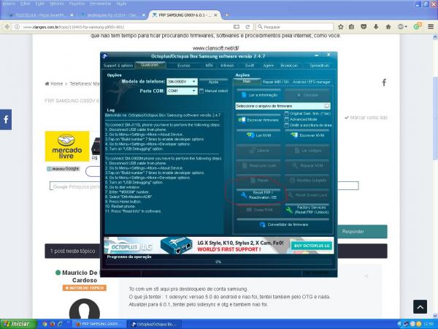Click the Pocket shield icon in toolbar
Viewport: 438px width, 329px height.
pyautogui.click(x=364, y=27)
